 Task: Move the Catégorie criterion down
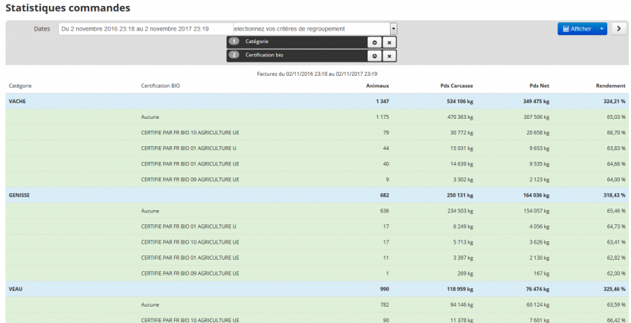click(x=375, y=42)
